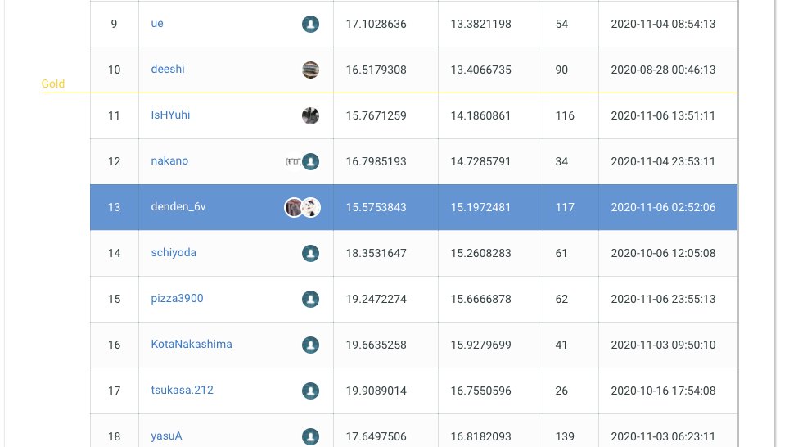Viewport: 798px width, 447px height.
Task: Select score 17.6497506 in yasuA's row
Action: coord(376,436)
